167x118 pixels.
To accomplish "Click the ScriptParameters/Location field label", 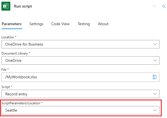I will point(21,103).
